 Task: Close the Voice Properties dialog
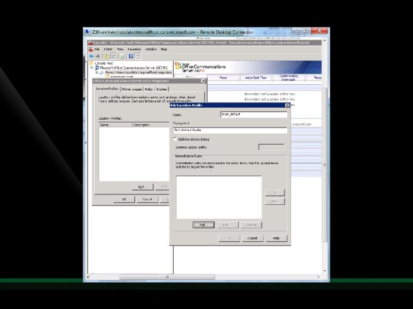coord(203,81)
